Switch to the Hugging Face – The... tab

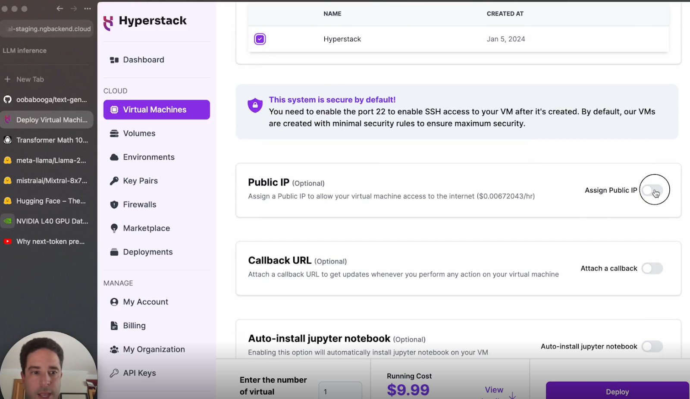[47, 201]
